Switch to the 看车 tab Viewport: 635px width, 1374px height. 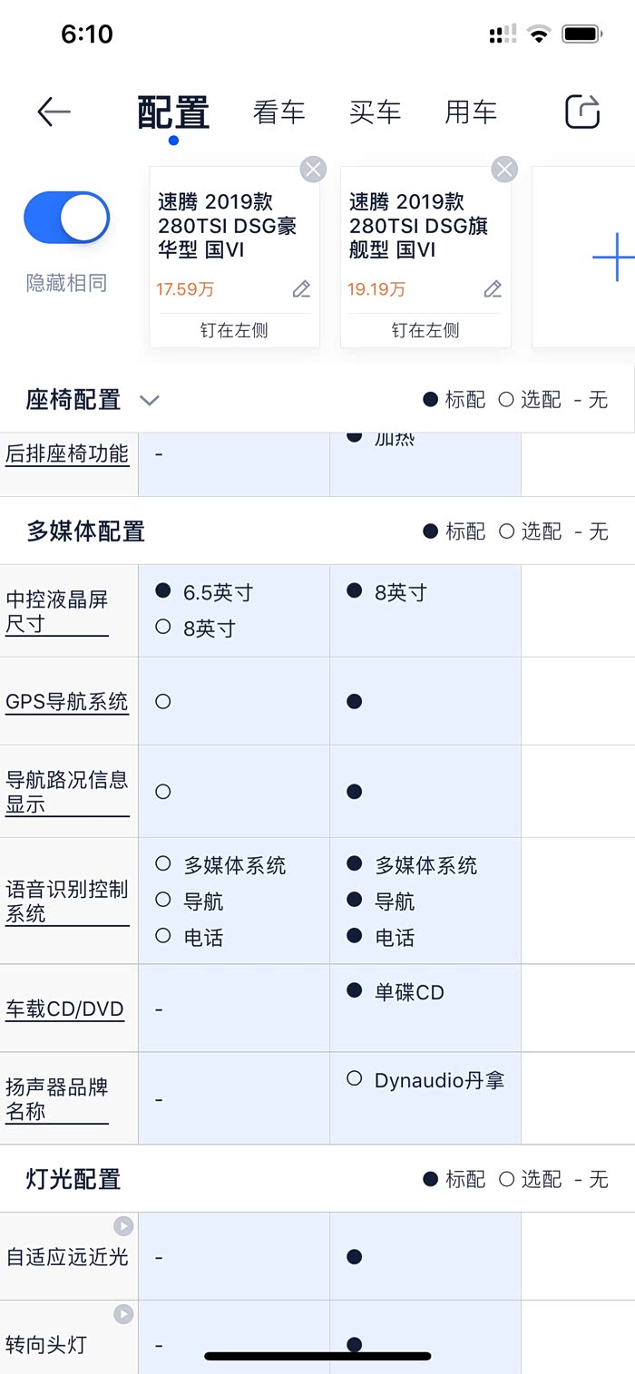pos(278,112)
